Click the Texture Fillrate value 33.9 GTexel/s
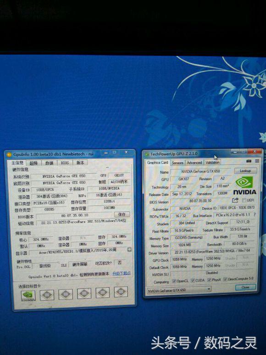This screenshot has height=355, width=266. coord(240,229)
